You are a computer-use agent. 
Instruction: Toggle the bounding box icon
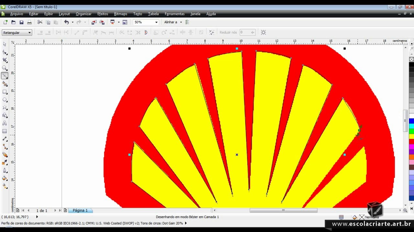[263, 32]
